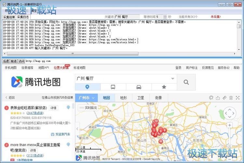Open 手机地图 link

coord(11,68)
